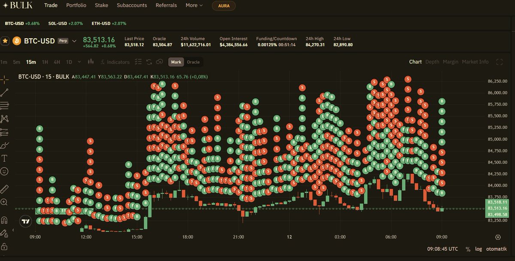This screenshot has width=515, height=261.
Task: Click the 24h Volume value $11,622,716.01
Action: tap(196, 45)
